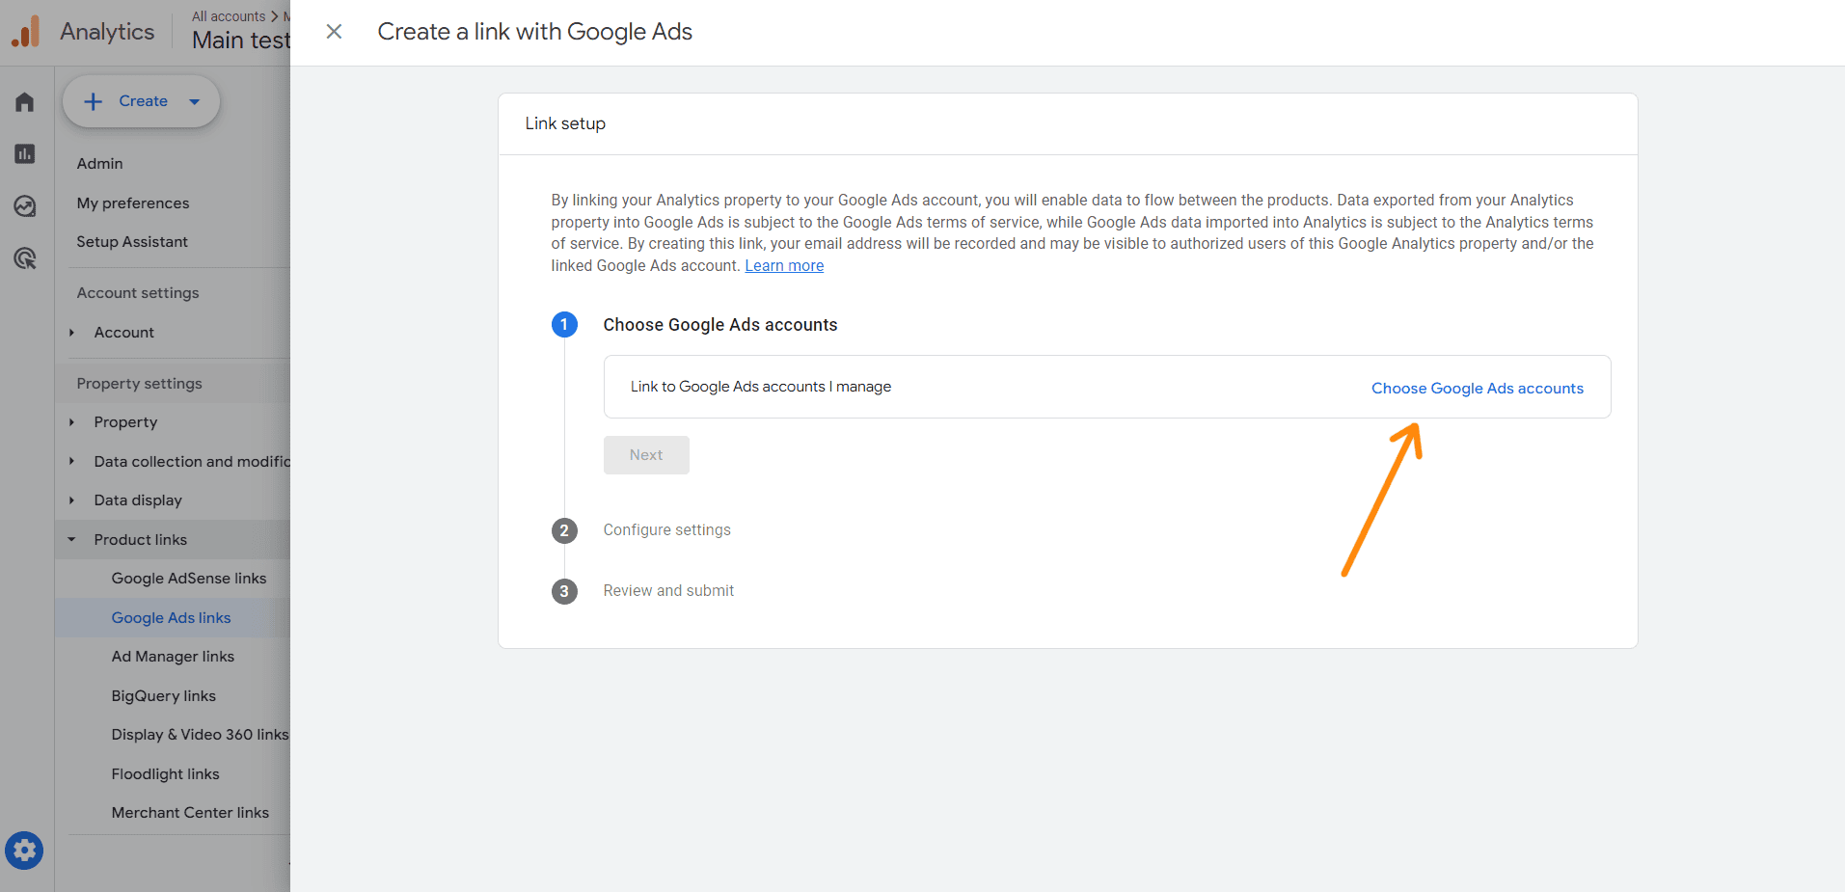This screenshot has width=1845, height=892.
Task: Click the Product links label
Action: (141, 540)
